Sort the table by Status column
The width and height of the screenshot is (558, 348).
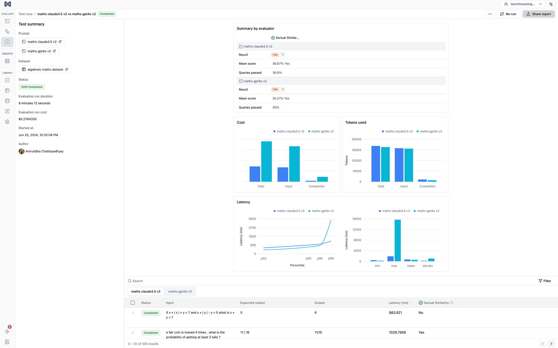[154, 303]
